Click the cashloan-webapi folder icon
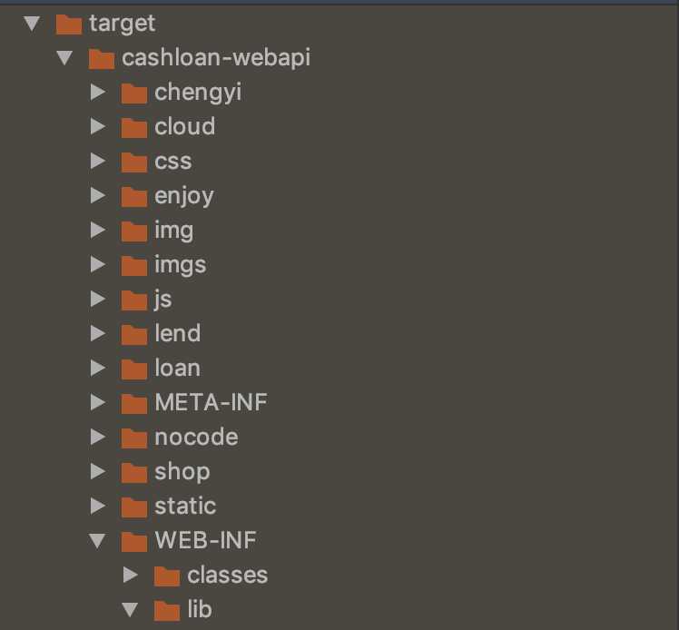This screenshot has width=679, height=630. (x=101, y=58)
